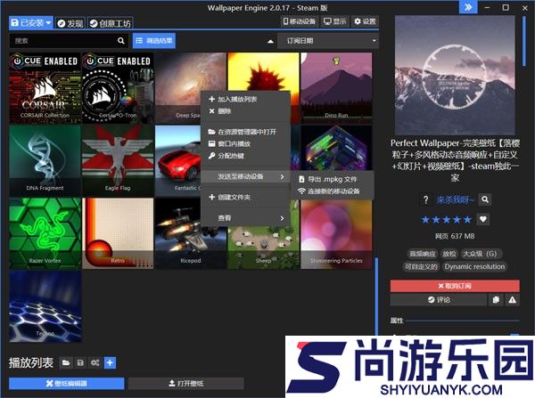Viewport: 535px width, 398px height.
Task: Open 设置 settings with gear icon
Action: [x=365, y=21]
